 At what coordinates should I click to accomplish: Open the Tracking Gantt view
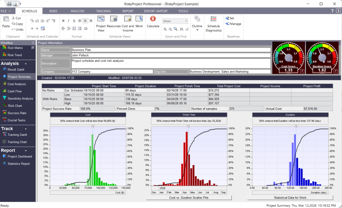(x=17, y=135)
